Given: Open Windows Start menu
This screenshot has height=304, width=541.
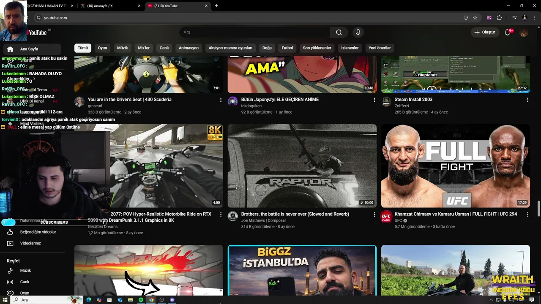Looking at the screenshot, I should 5,300.
